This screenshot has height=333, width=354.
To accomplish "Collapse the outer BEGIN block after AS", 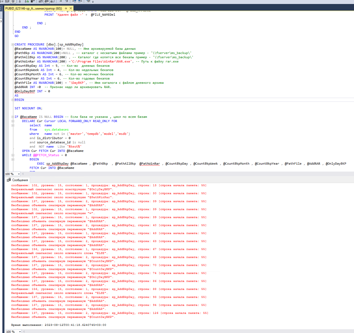I will click(x=13, y=100).
